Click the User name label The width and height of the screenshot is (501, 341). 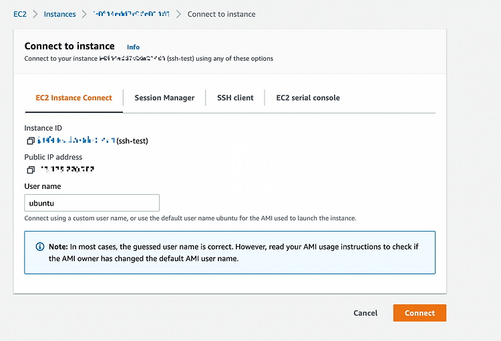[x=43, y=186]
